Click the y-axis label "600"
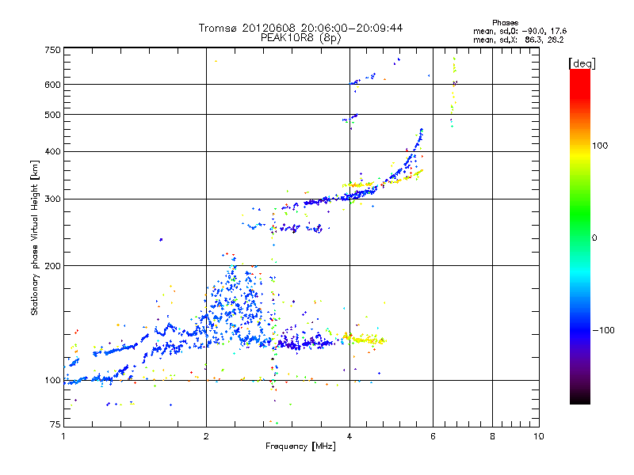634x475 pixels. (x=52, y=85)
